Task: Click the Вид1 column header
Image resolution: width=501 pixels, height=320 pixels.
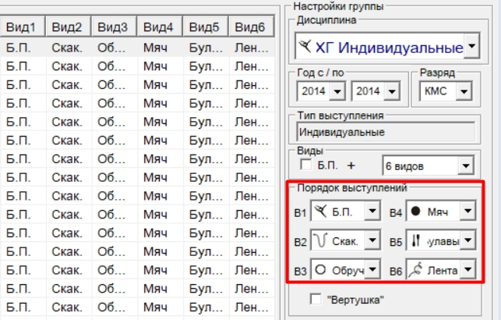Action: coord(23,28)
